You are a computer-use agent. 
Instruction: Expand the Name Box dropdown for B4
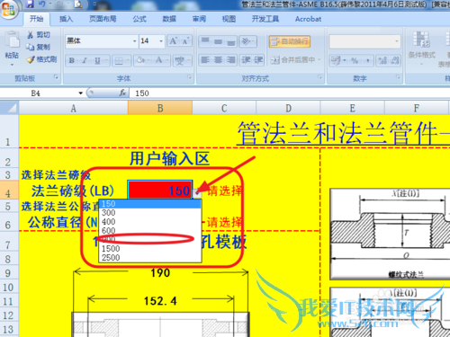pyautogui.click(x=80, y=93)
